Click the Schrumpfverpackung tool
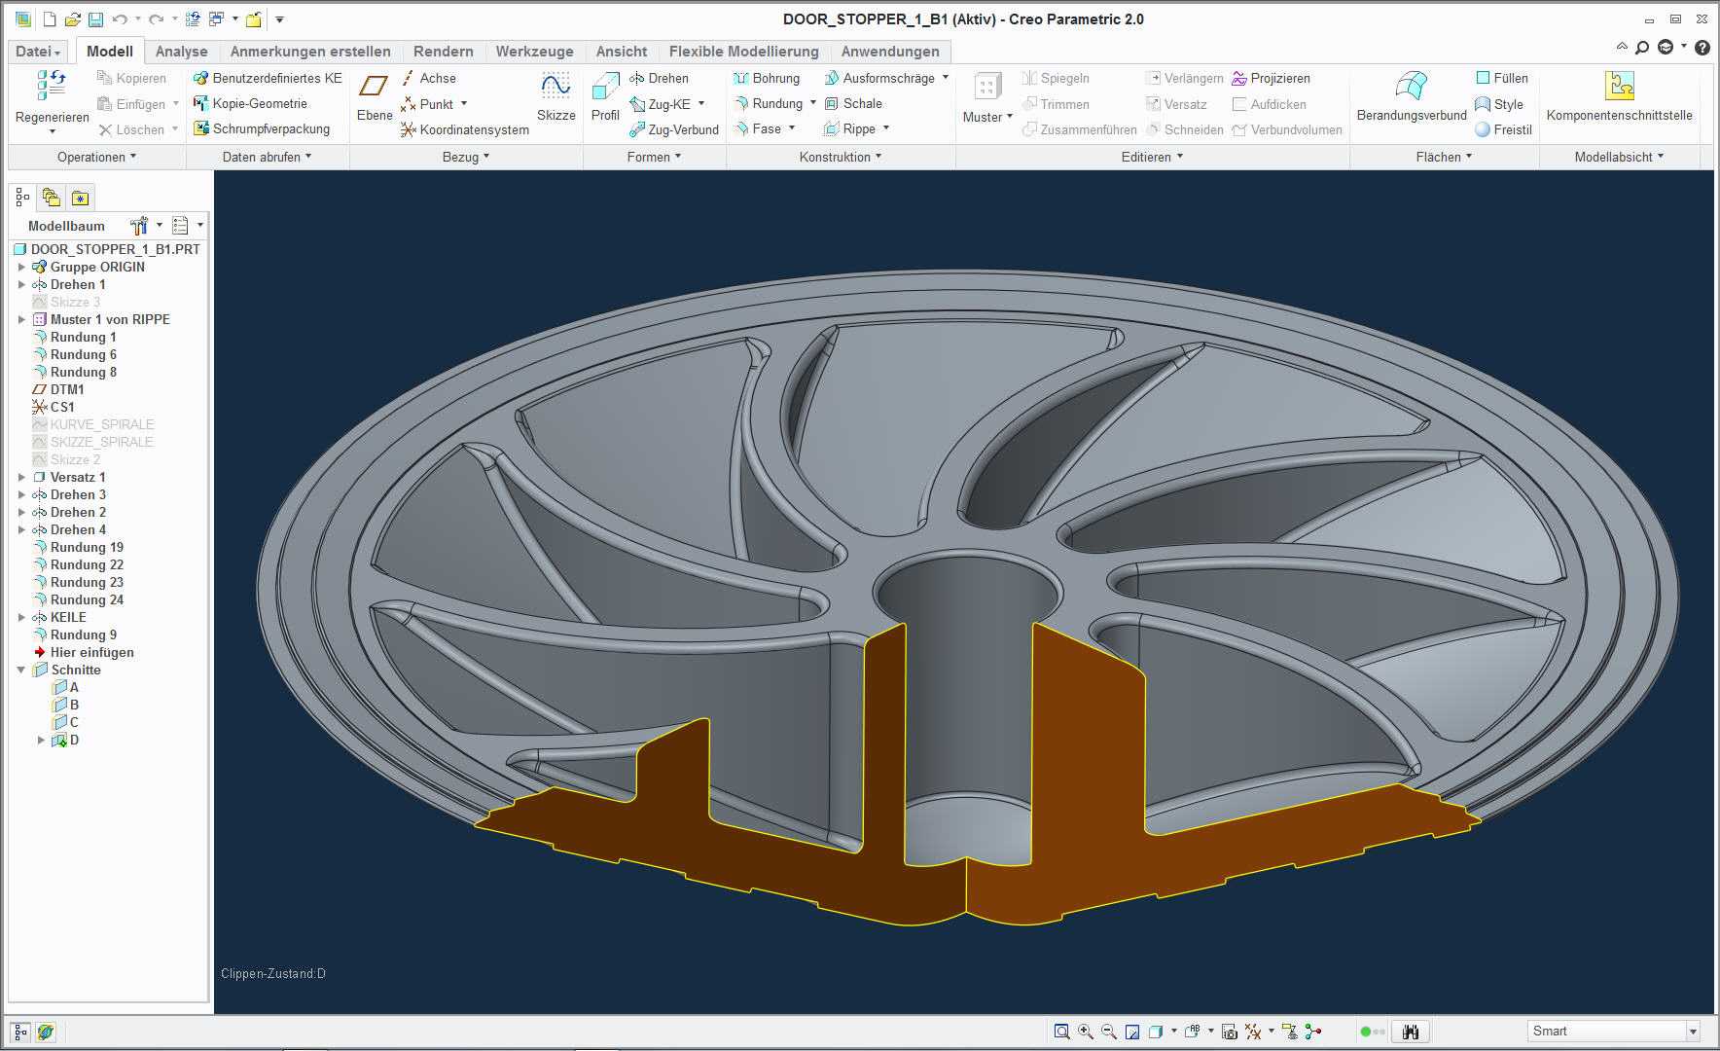Viewport: 1720px width, 1051px height. click(x=262, y=128)
